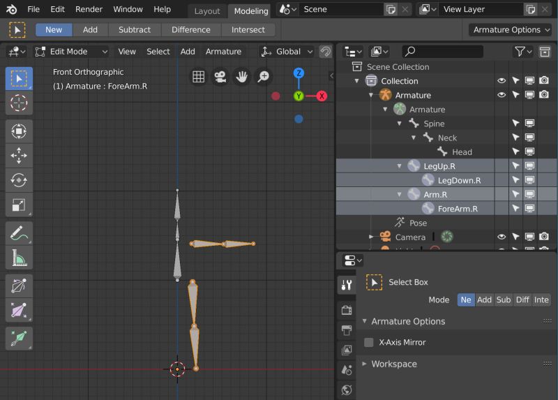Collapse the Spine bone tree
Screen dimensions: 558x400
[399, 124]
